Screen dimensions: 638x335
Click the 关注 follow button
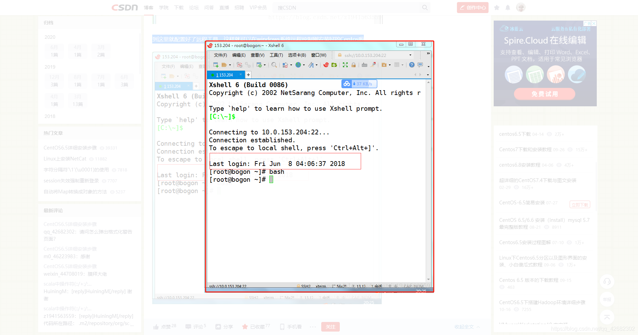(331, 327)
